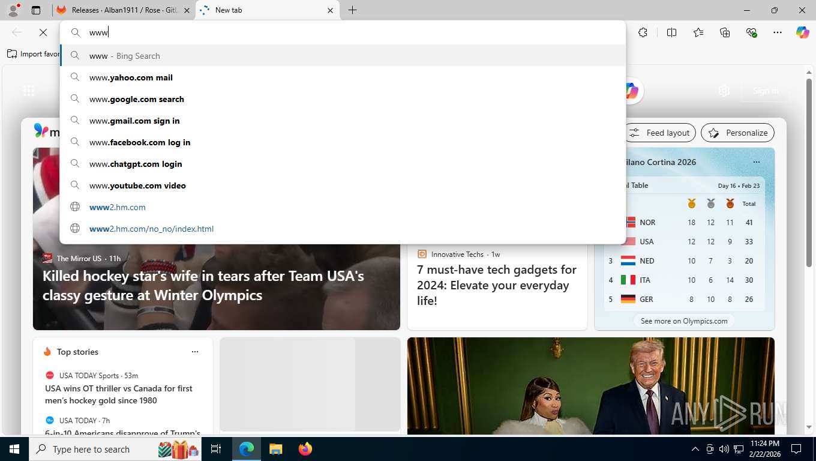This screenshot has width=816, height=461.
Task: Select the ITA row in the medal table
Action: (684, 280)
